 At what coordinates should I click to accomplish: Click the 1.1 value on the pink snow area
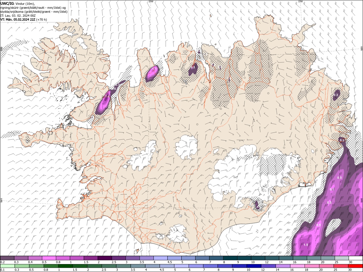pyautogui.click(x=155, y=69)
